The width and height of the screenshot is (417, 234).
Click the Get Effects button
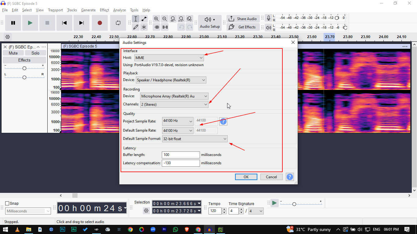[x=243, y=27]
